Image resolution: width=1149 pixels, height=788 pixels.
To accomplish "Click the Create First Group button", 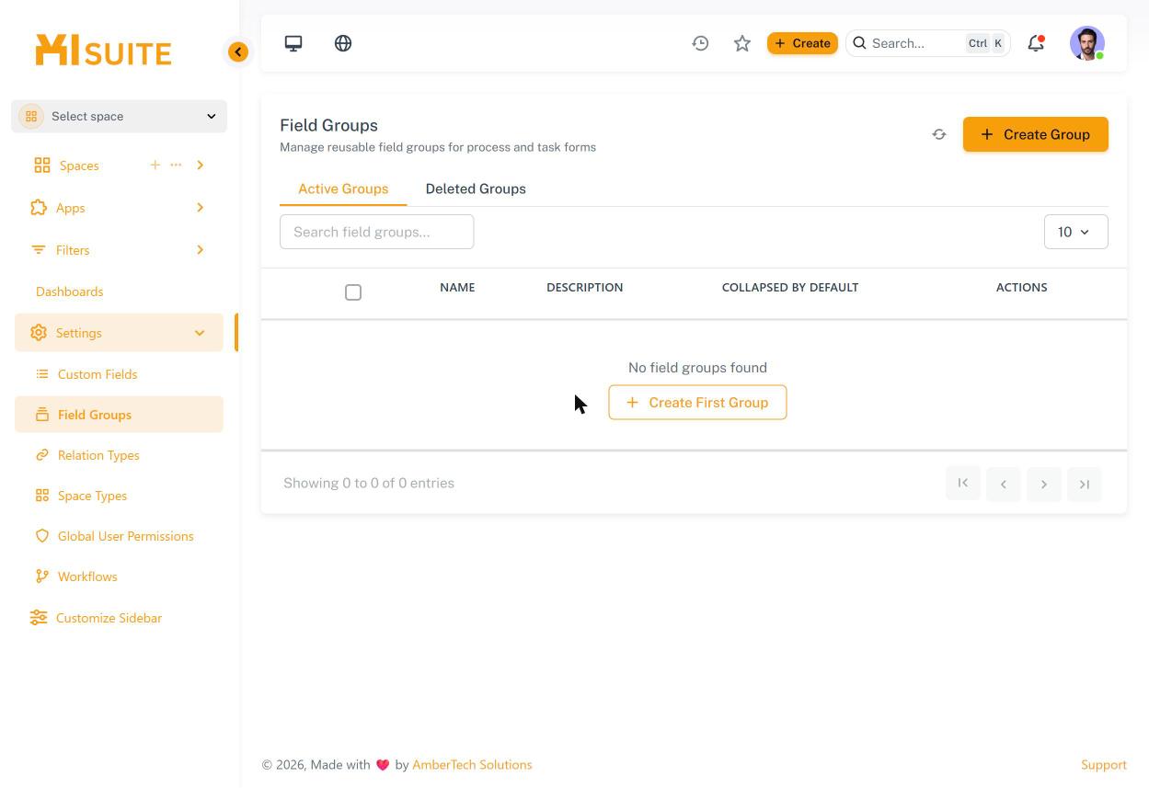I will coord(697,403).
